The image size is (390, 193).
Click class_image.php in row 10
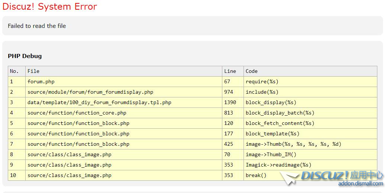(70, 176)
